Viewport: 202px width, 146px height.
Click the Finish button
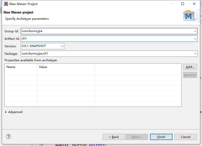(x=161, y=137)
